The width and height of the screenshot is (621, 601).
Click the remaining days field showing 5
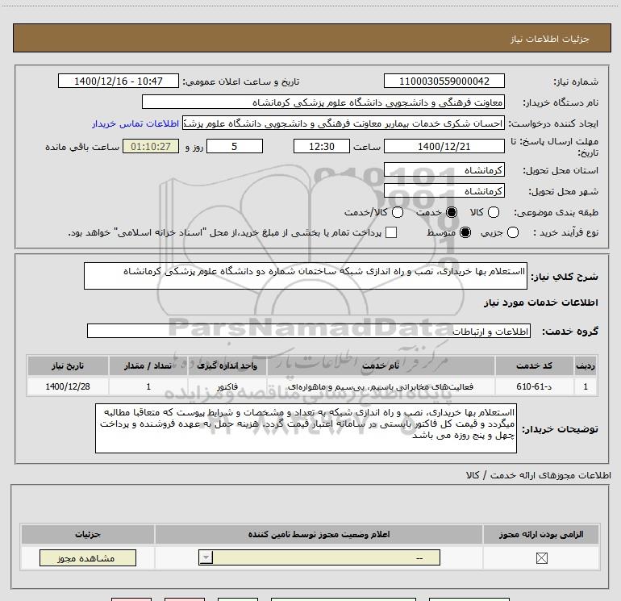(x=235, y=147)
